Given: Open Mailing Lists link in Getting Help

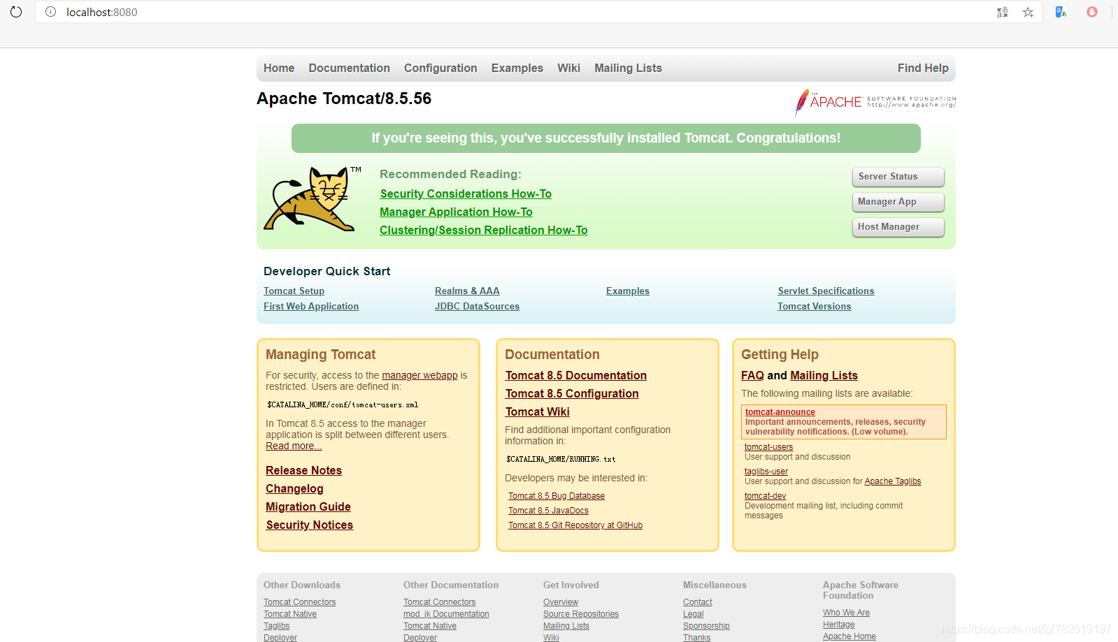Looking at the screenshot, I should [824, 375].
